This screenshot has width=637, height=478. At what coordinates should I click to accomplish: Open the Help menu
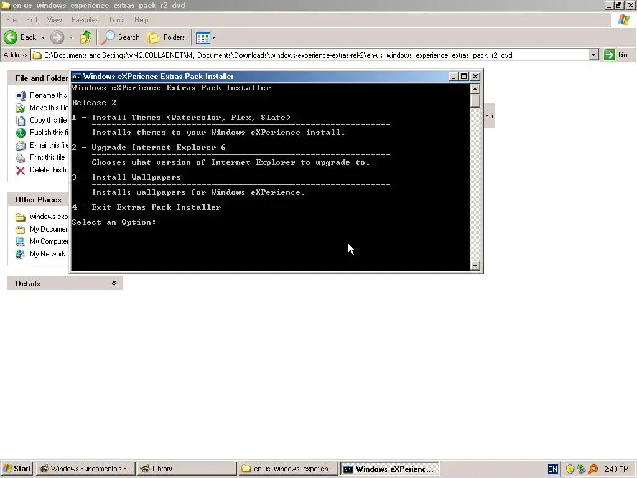pos(141,19)
